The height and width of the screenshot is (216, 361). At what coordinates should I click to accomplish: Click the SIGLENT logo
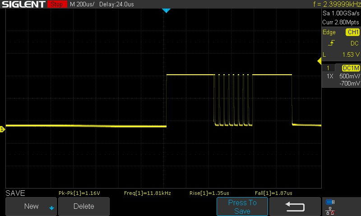tap(23, 4)
